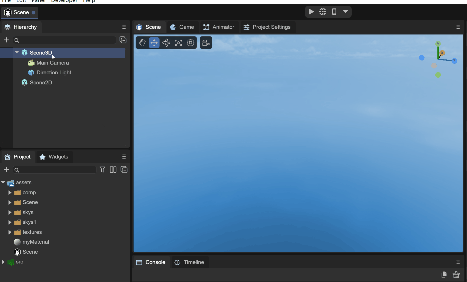Open the run options dropdown arrow

[x=345, y=12]
